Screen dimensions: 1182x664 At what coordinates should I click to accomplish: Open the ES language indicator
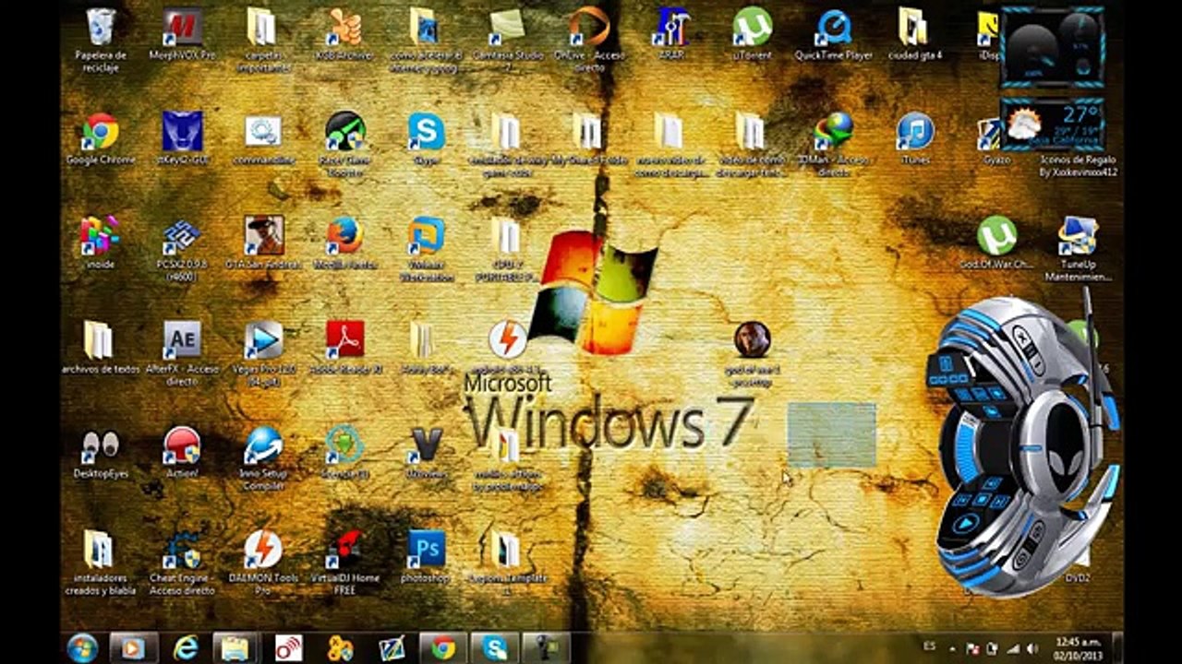point(928,648)
